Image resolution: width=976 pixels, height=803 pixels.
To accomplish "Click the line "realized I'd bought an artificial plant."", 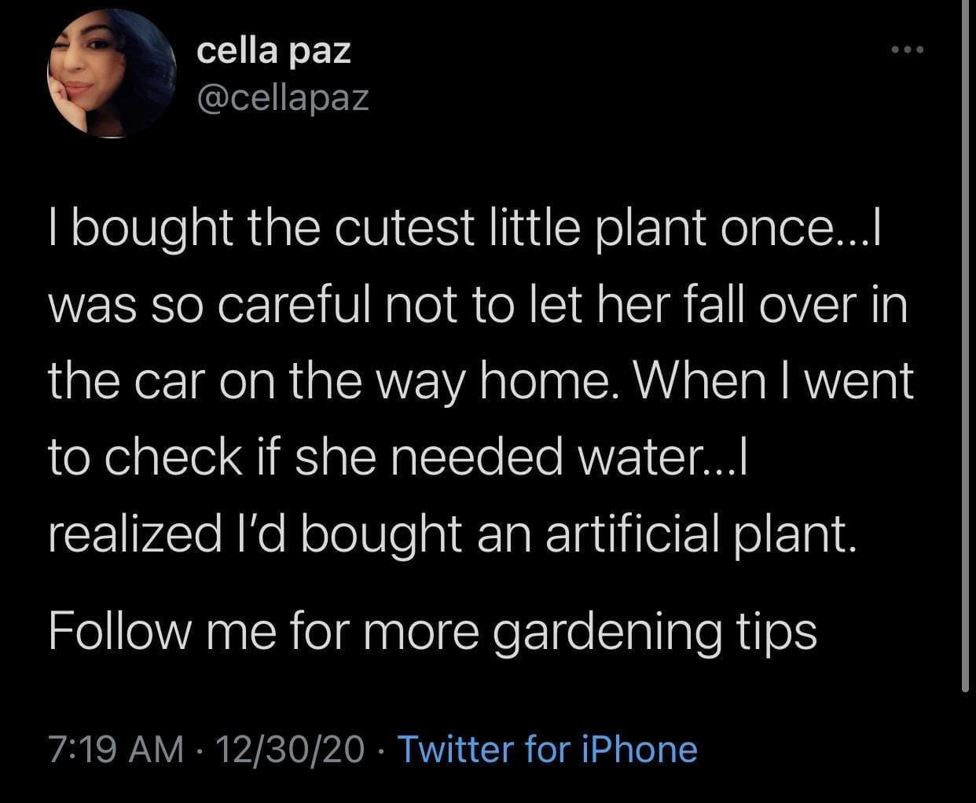I will click(x=450, y=533).
